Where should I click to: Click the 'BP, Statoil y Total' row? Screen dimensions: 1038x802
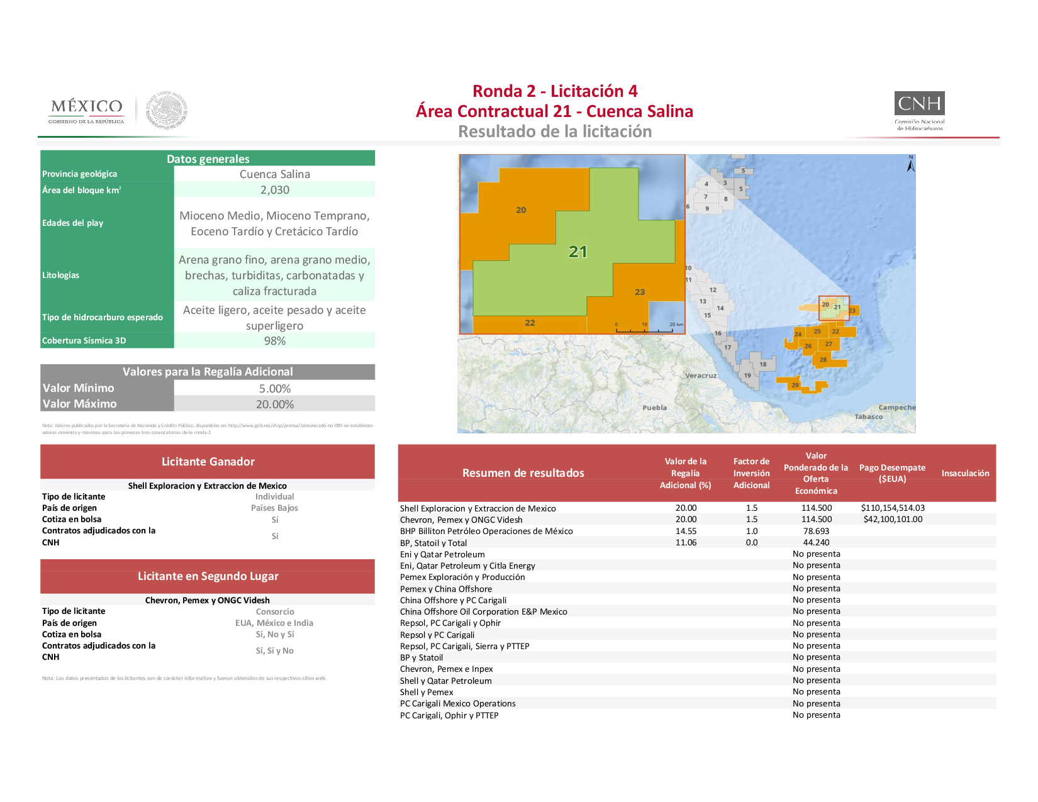pyautogui.click(x=697, y=542)
